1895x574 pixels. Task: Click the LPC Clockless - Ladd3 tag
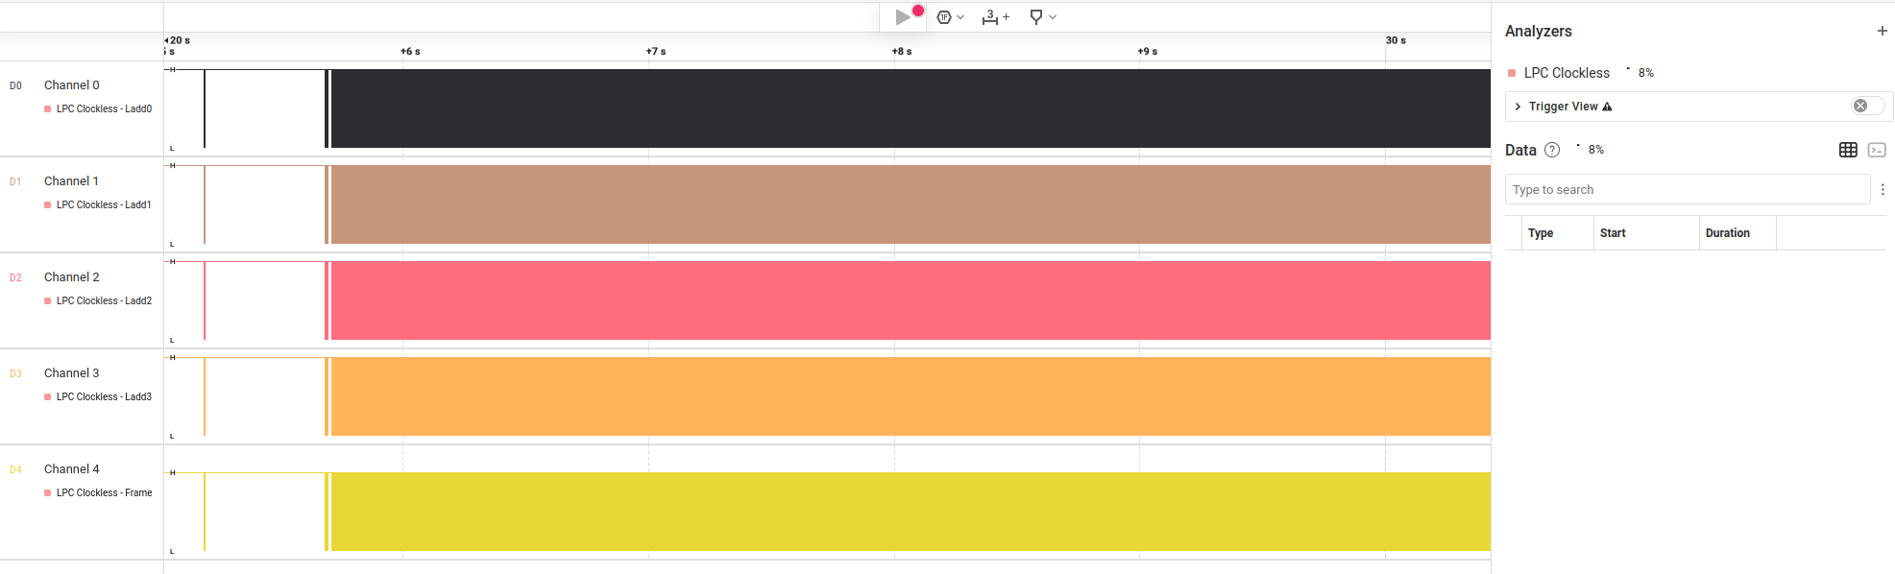coord(98,397)
